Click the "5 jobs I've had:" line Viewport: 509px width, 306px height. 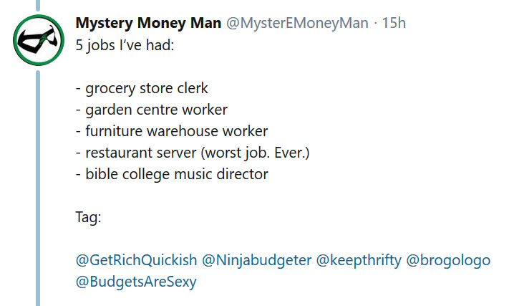click(x=125, y=44)
